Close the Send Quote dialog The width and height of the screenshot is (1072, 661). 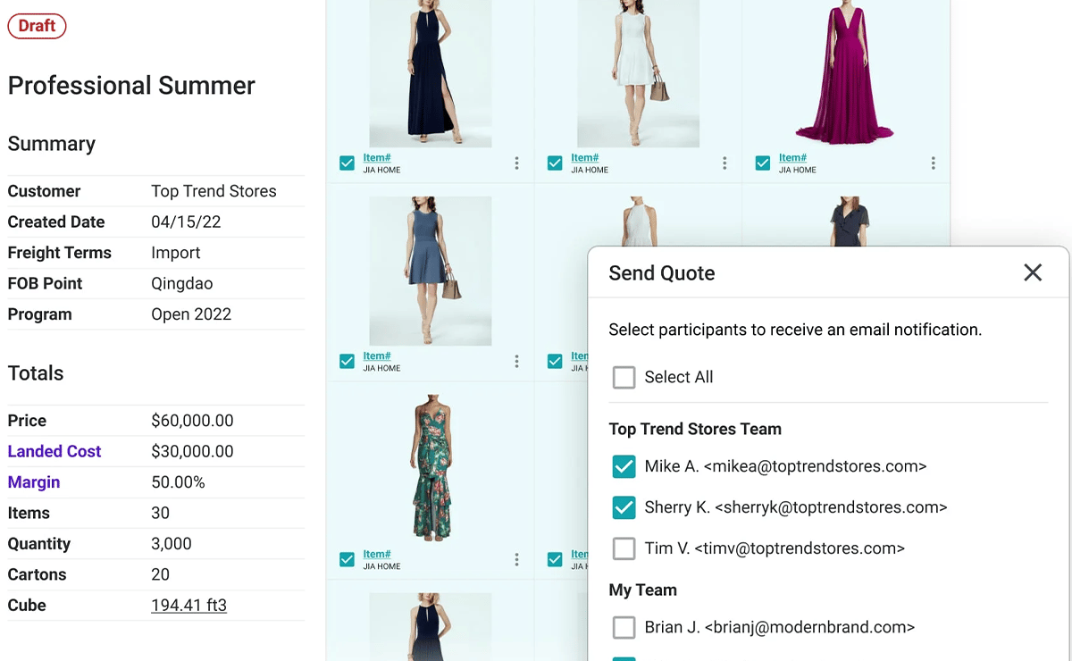1033,272
